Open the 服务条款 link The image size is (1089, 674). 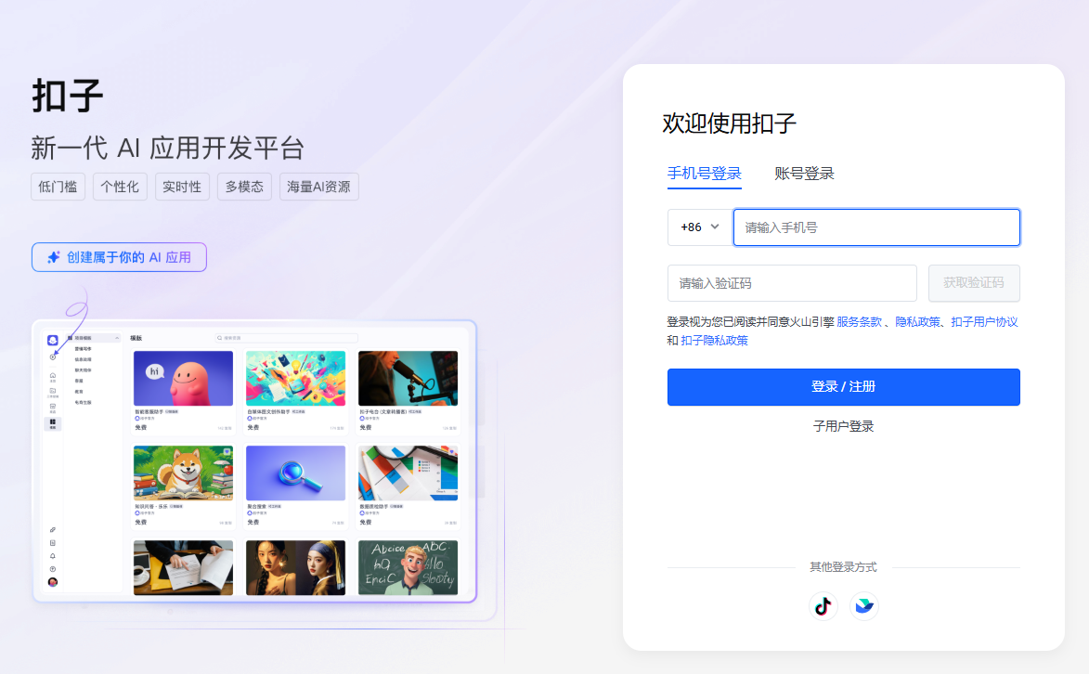click(859, 322)
